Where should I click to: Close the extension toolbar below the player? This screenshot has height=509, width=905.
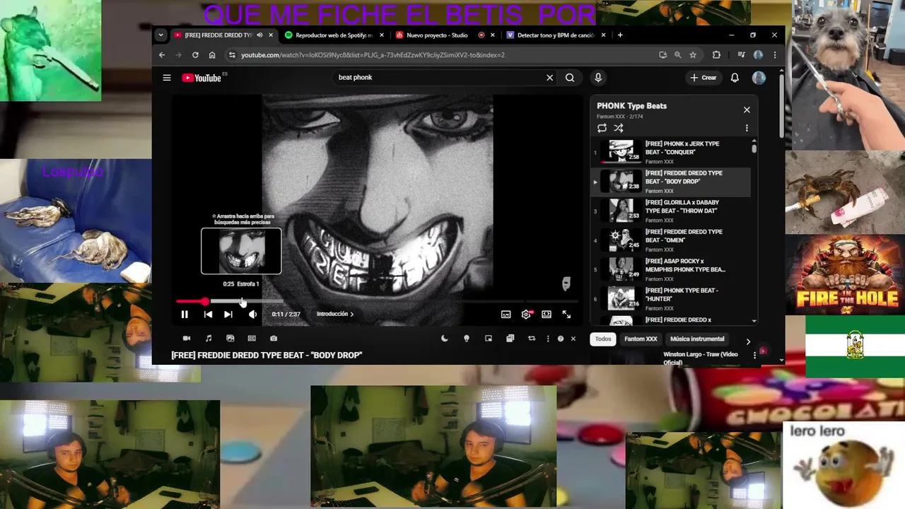(573, 339)
